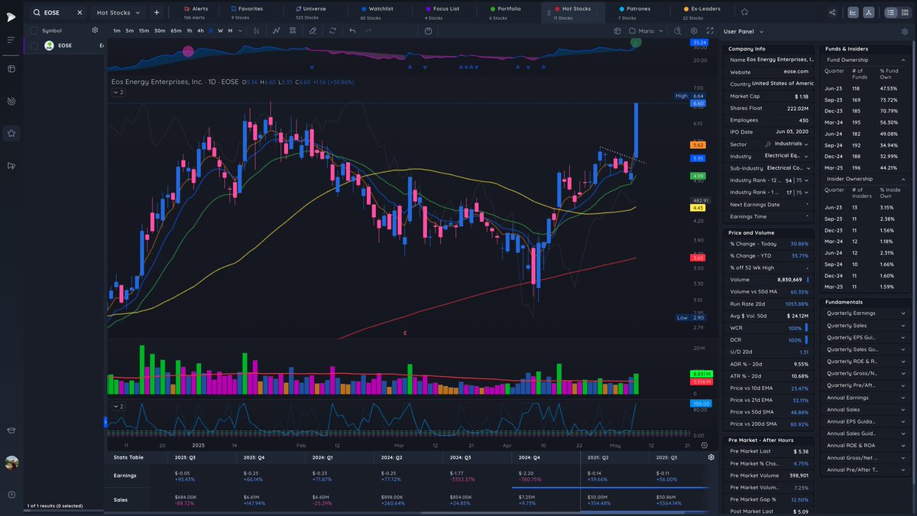Open the sidebar list menu icon
917x516 pixels.
[x=11, y=39]
